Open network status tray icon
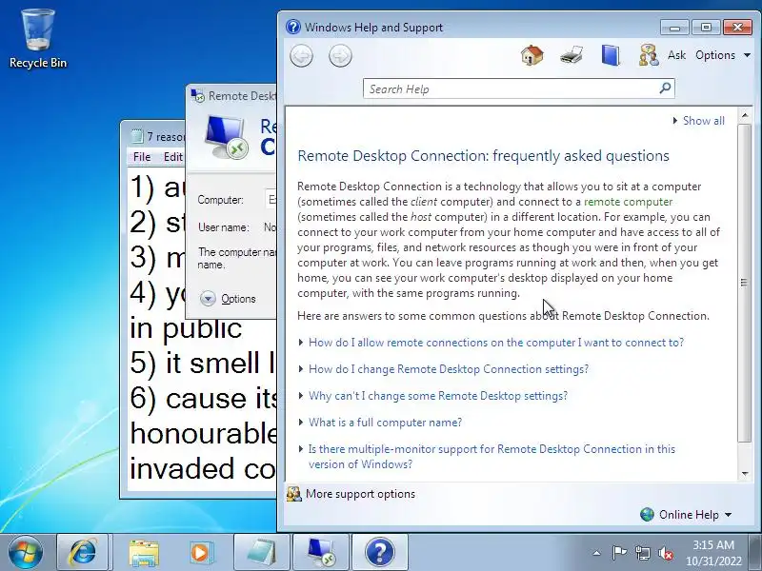Image resolution: width=762 pixels, height=571 pixels. pyautogui.click(x=642, y=553)
